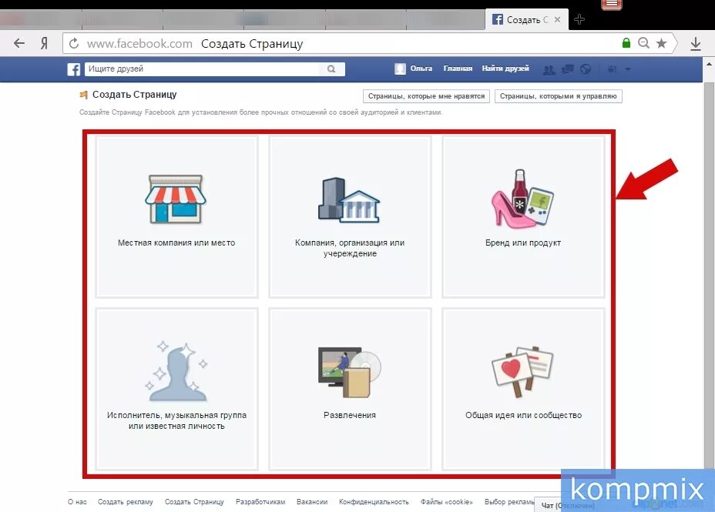Open the Ольга profile link
This screenshot has height=512, width=715.
[x=421, y=69]
